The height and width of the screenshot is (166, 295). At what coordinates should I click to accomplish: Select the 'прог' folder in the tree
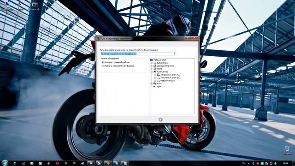click(x=159, y=87)
